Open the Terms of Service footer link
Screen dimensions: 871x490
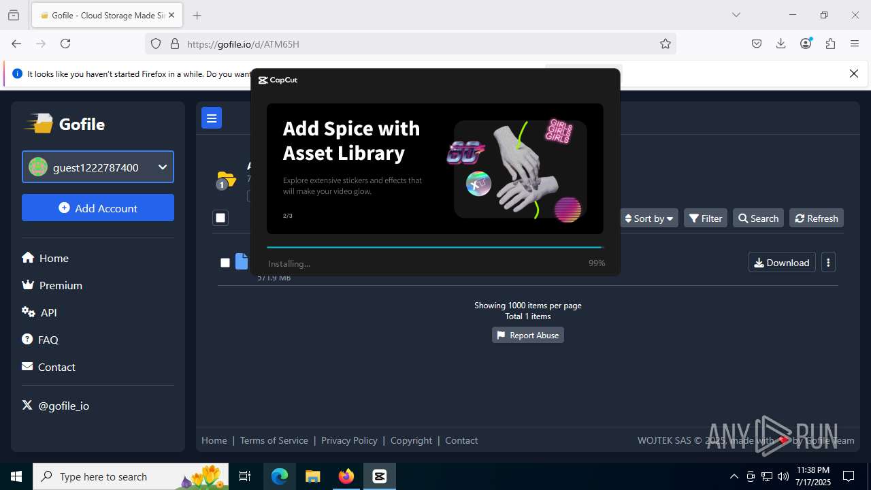click(x=274, y=440)
